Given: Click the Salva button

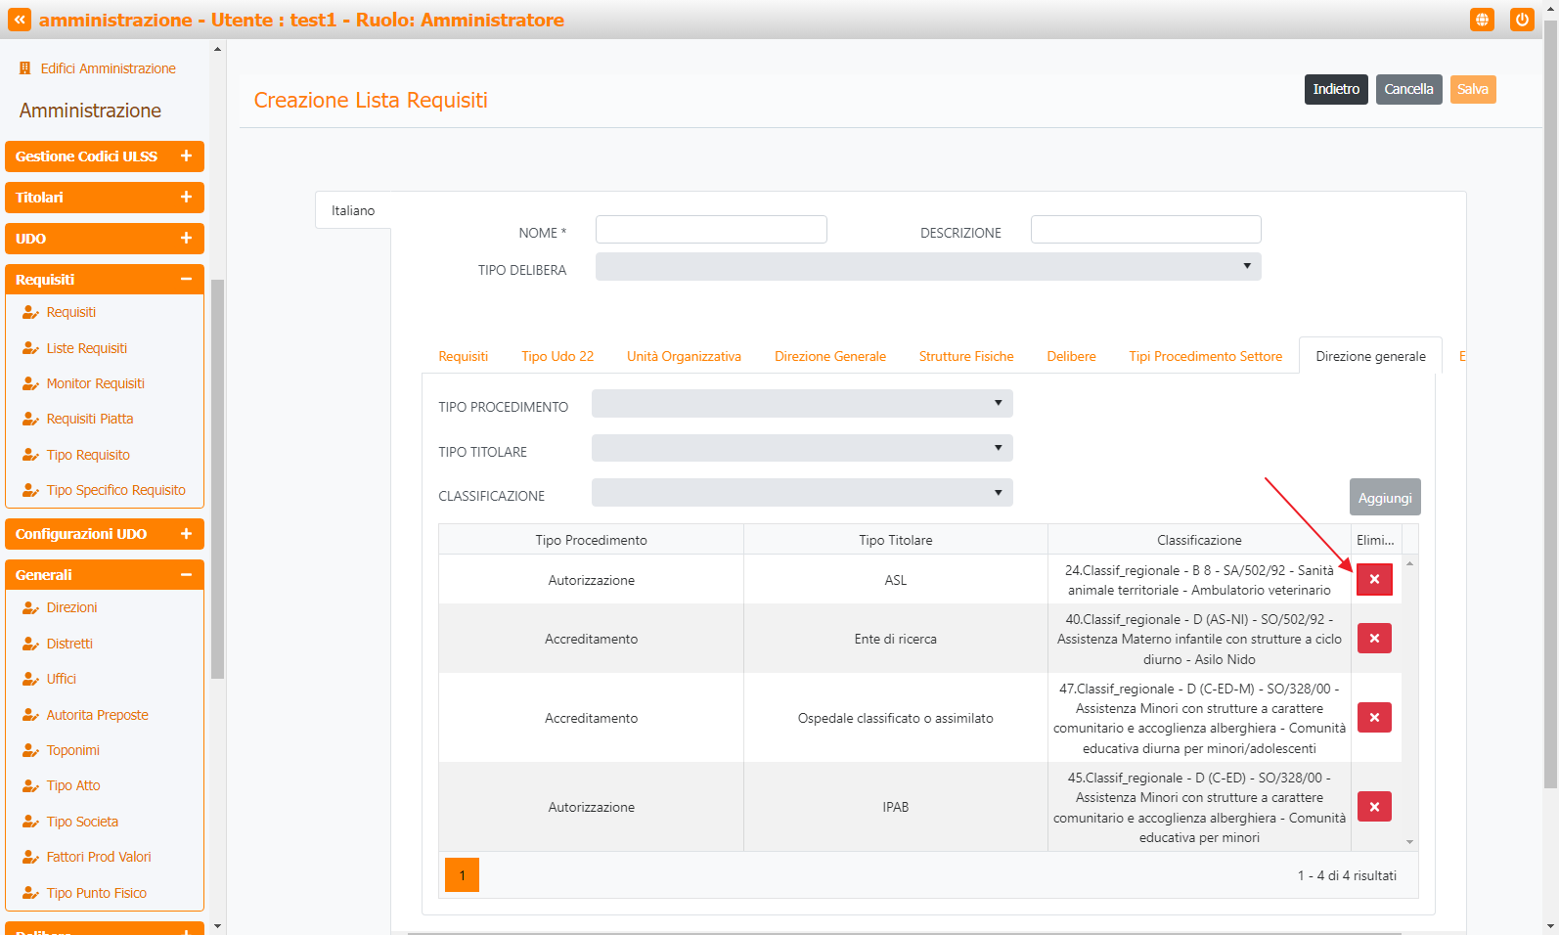Looking at the screenshot, I should tap(1473, 89).
